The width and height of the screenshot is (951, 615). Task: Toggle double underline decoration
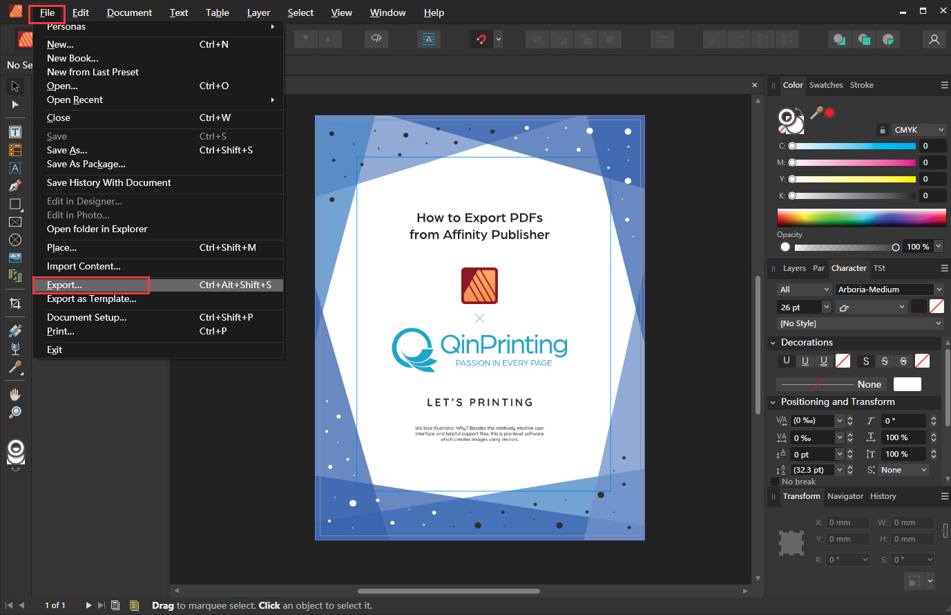[823, 361]
